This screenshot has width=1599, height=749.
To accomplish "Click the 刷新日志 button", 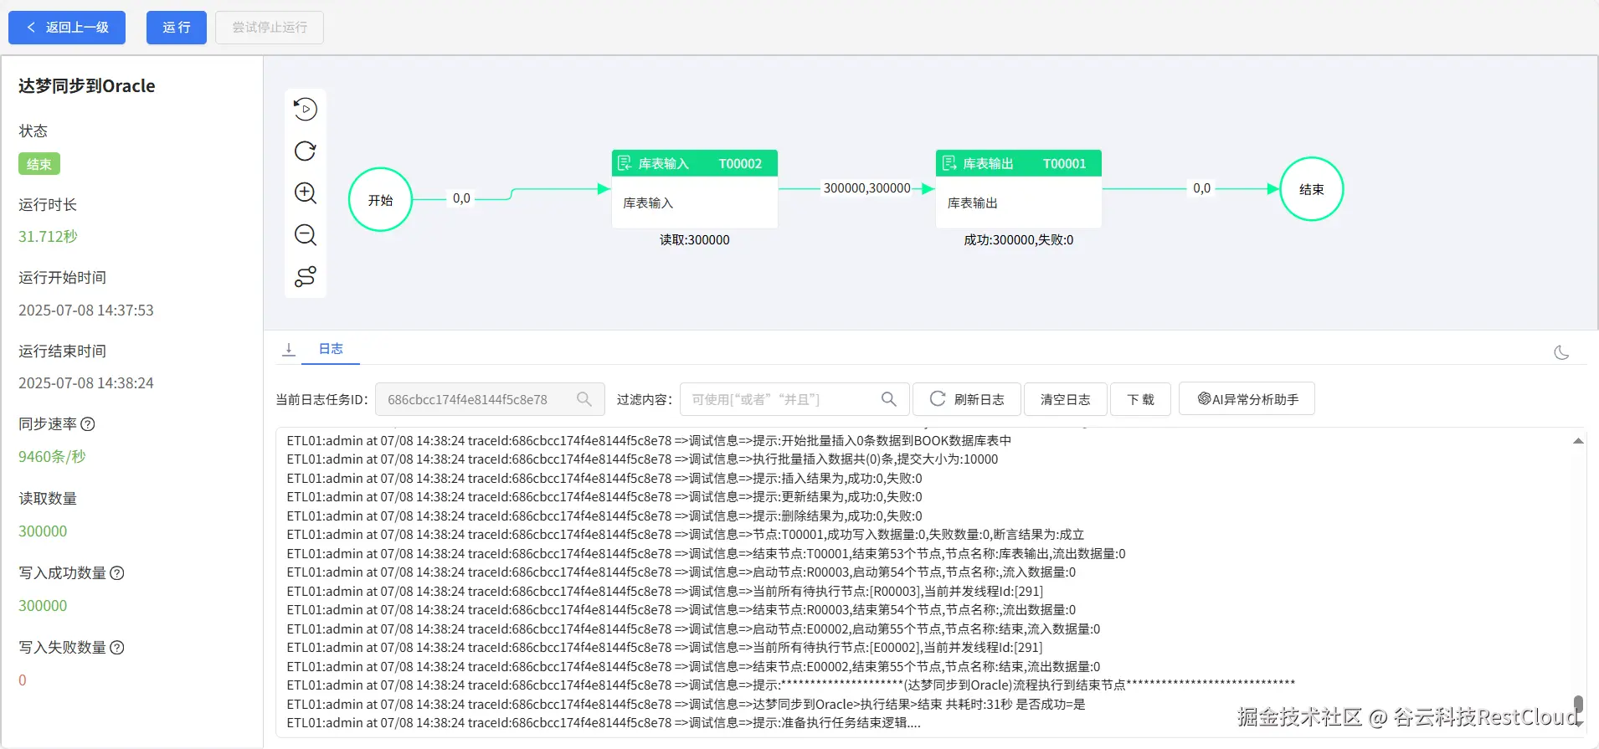I will (967, 399).
